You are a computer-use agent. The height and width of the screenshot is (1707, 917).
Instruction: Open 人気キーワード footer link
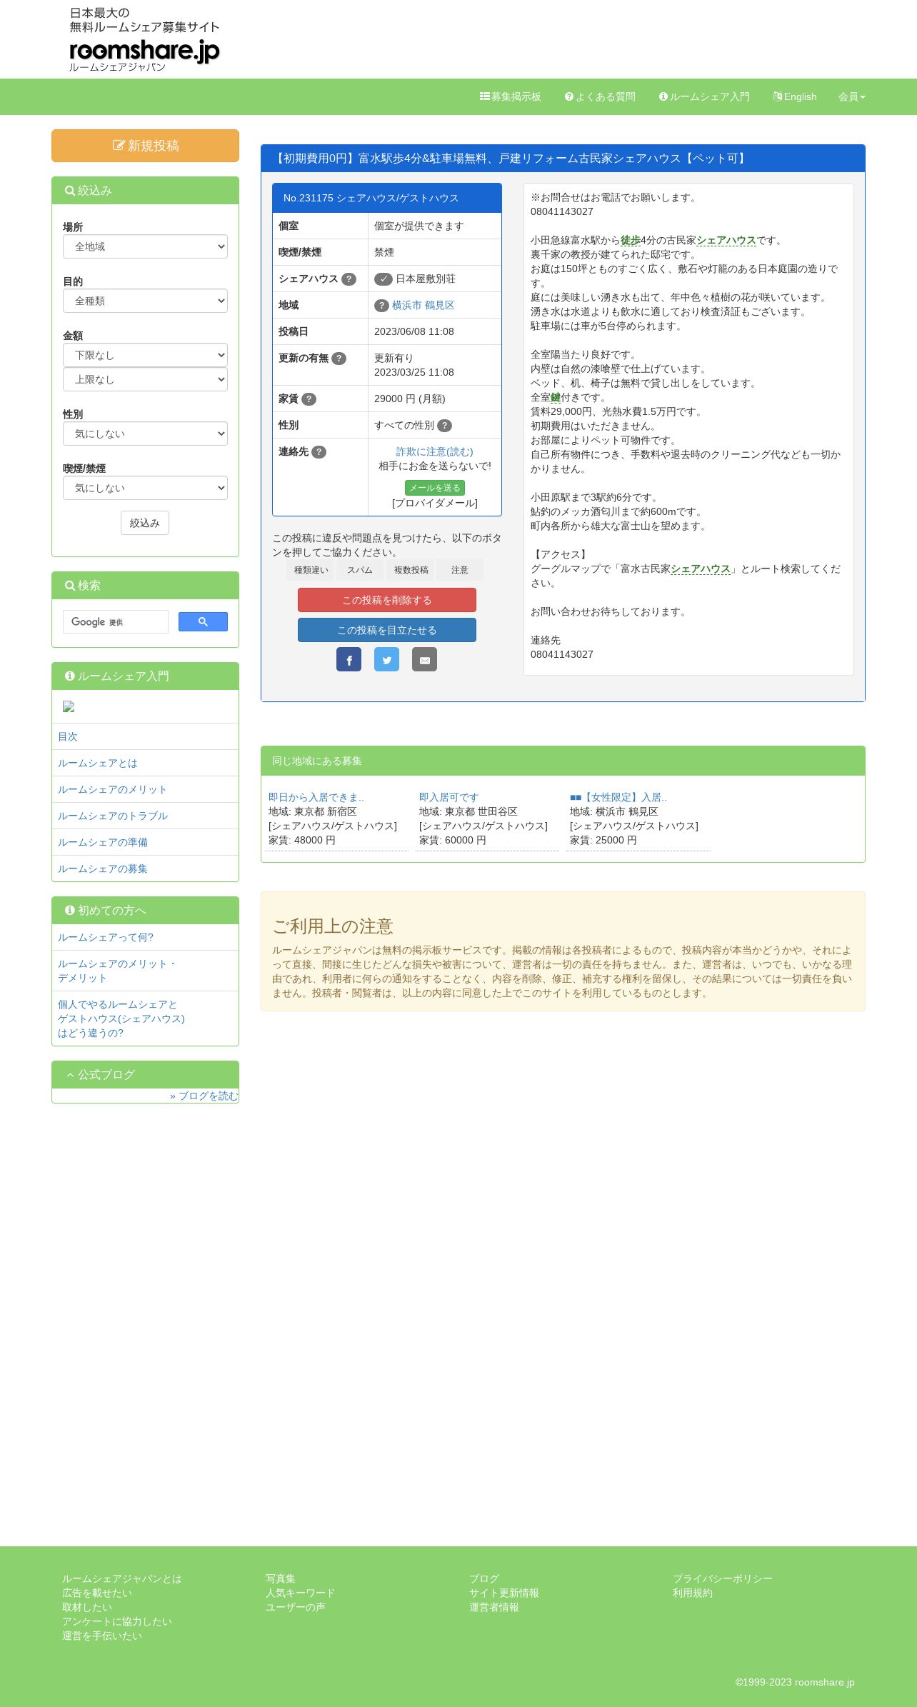(x=300, y=1593)
